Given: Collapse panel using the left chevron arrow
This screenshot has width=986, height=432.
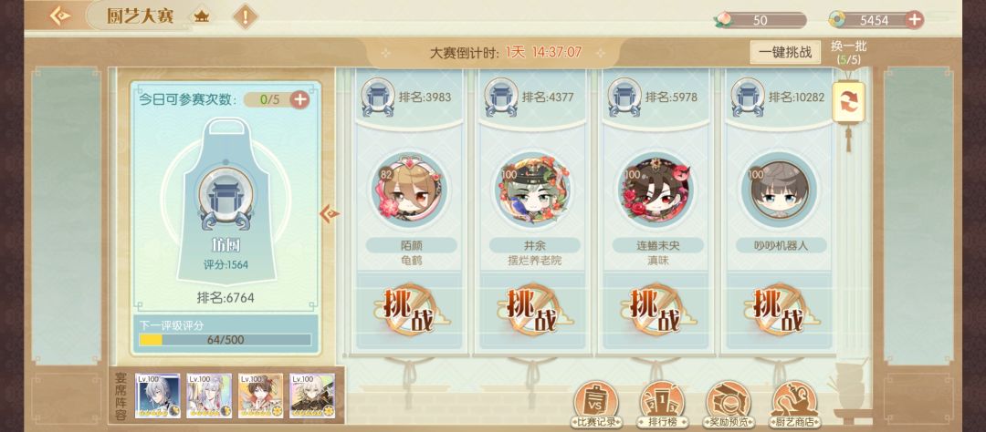Looking at the screenshot, I should coord(329,214).
